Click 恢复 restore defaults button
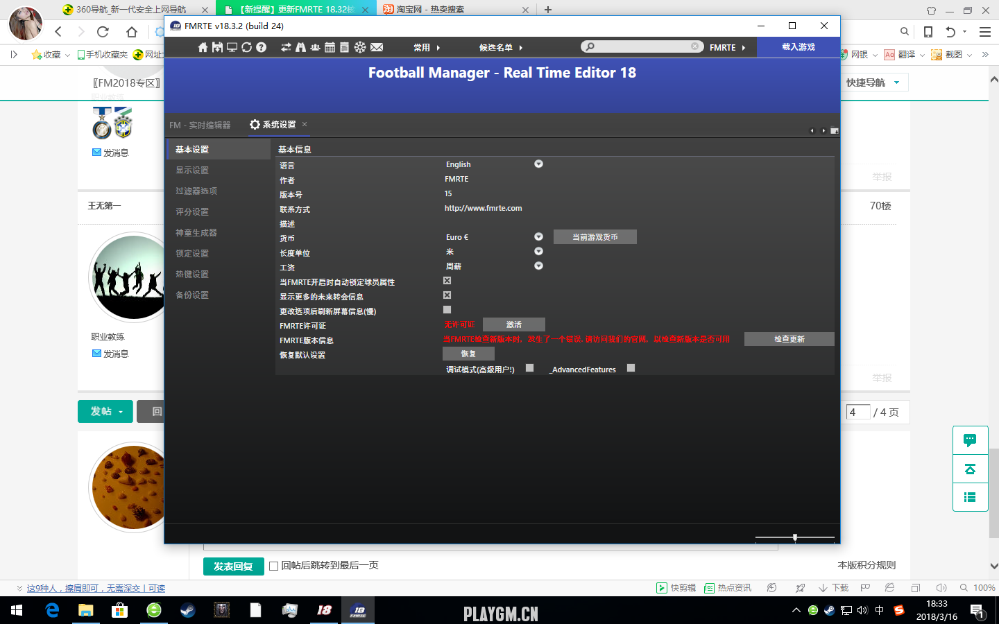 click(468, 354)
